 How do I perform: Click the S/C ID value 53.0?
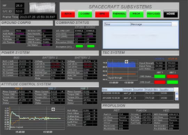19,11
